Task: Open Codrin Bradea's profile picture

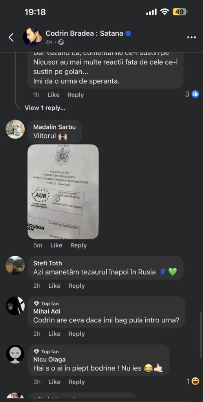Action: pyautogui.click(x=32, y=37)
